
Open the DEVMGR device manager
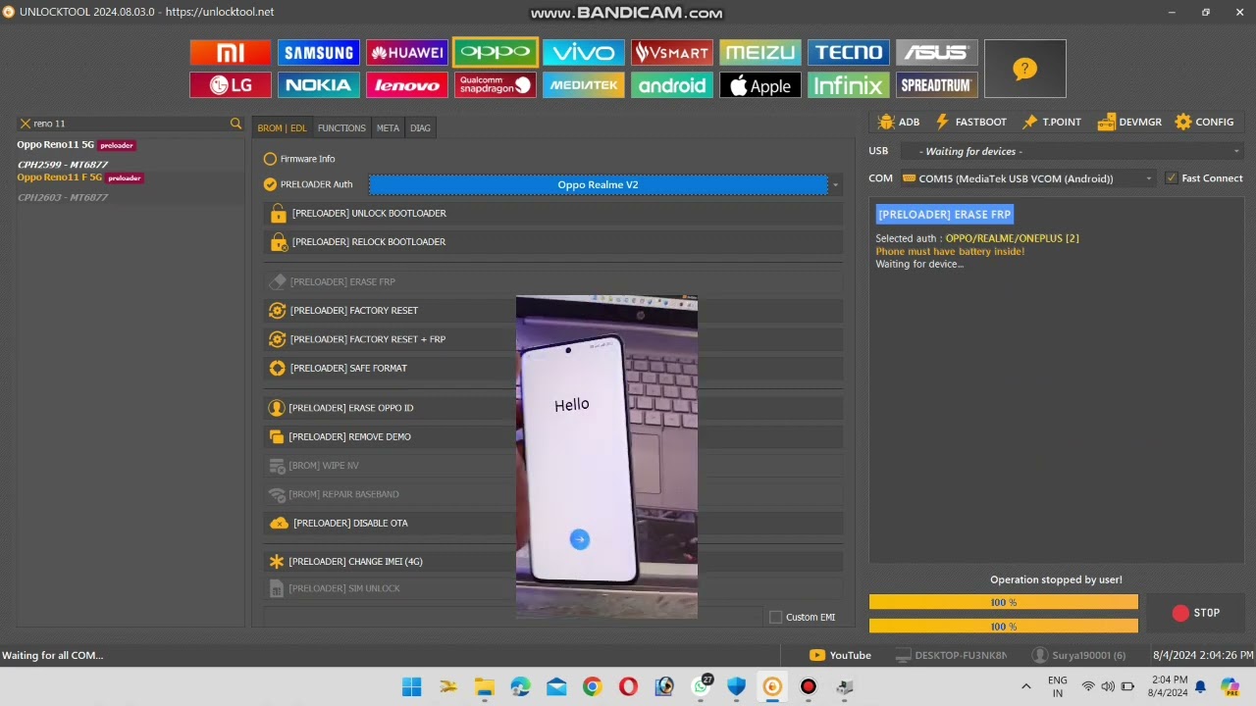(x=1129, y=122)
